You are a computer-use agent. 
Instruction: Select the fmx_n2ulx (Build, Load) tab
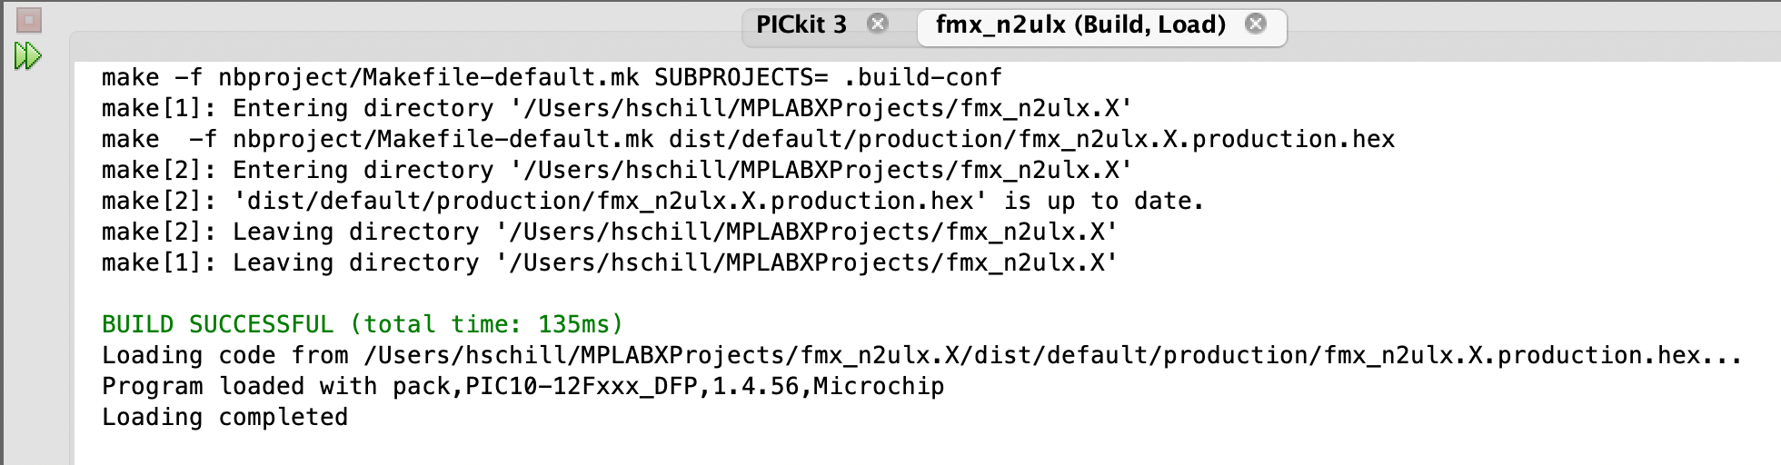click(x=1080, y=25)
